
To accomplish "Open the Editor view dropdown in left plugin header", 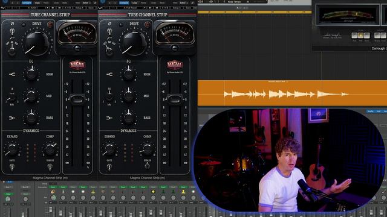I will click(x=86, y=3).
